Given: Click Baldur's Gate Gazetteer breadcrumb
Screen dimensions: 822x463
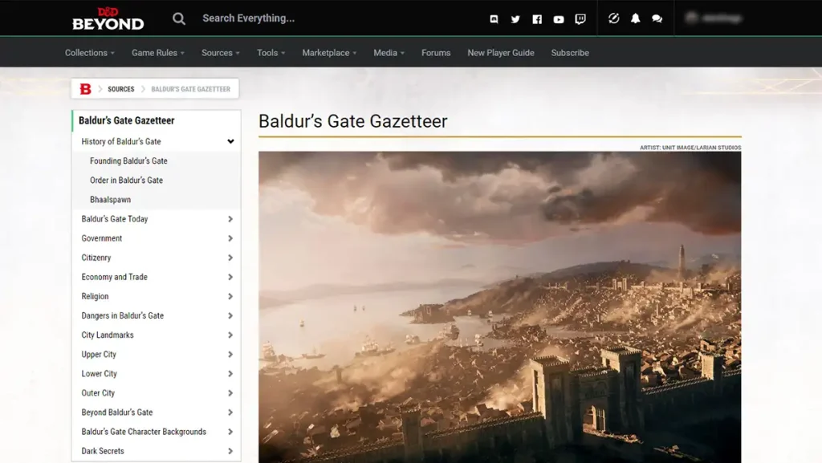Looking at the screenshot, I should click(x=191, y=89).
